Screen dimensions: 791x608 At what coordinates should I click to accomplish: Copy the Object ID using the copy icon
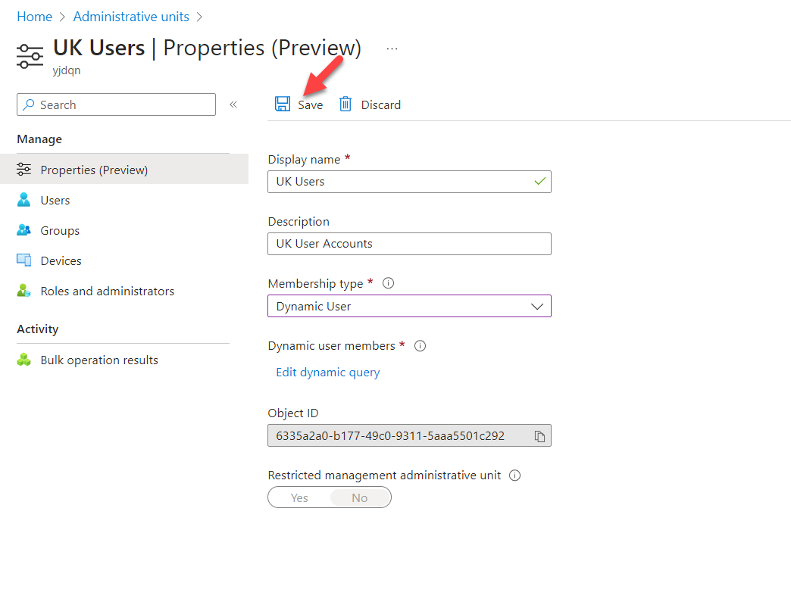tap(539, 435)
